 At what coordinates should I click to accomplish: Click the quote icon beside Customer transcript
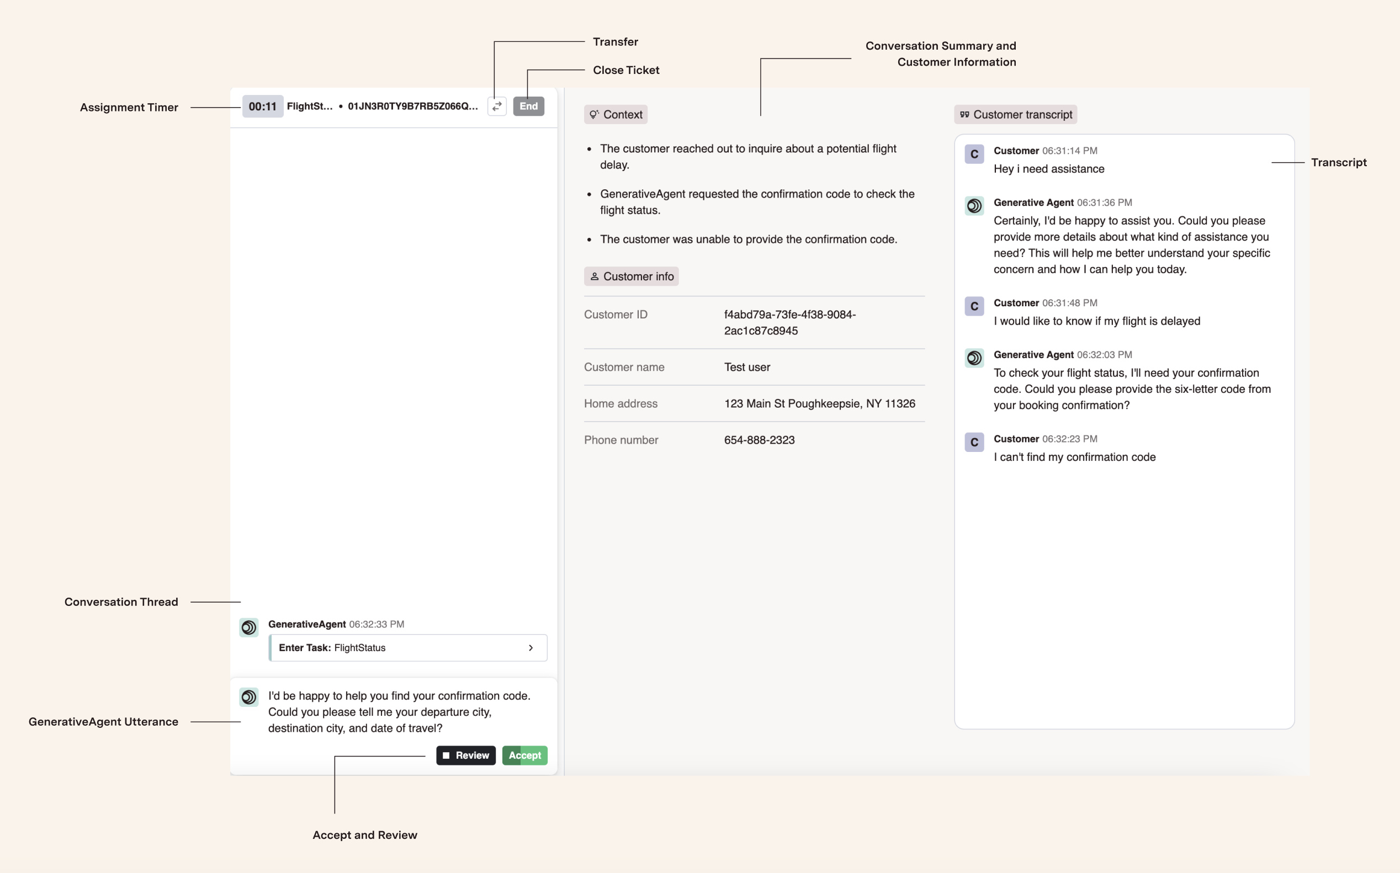964,114
